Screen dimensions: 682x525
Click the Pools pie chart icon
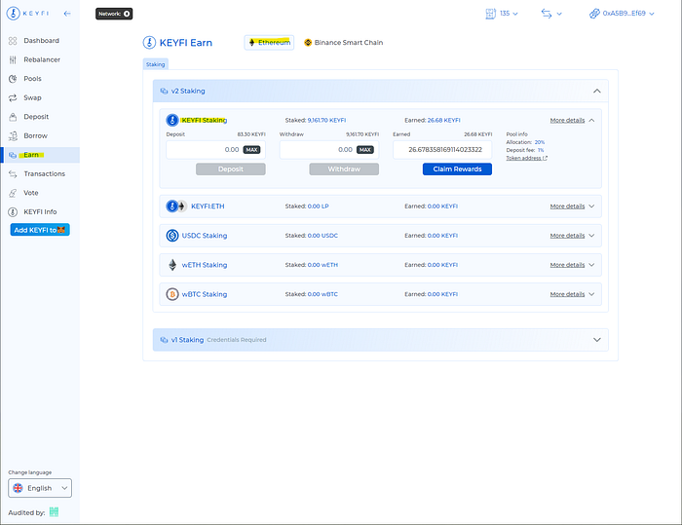[x=13, y=79]
